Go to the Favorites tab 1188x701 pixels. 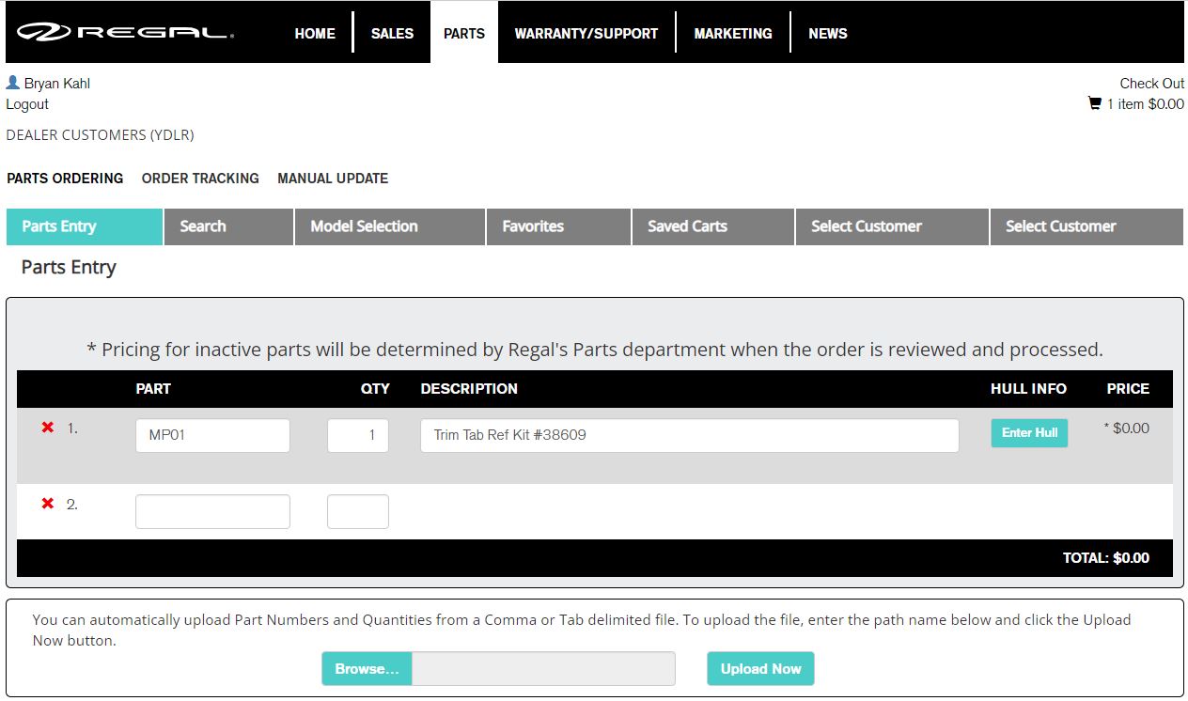533,226
